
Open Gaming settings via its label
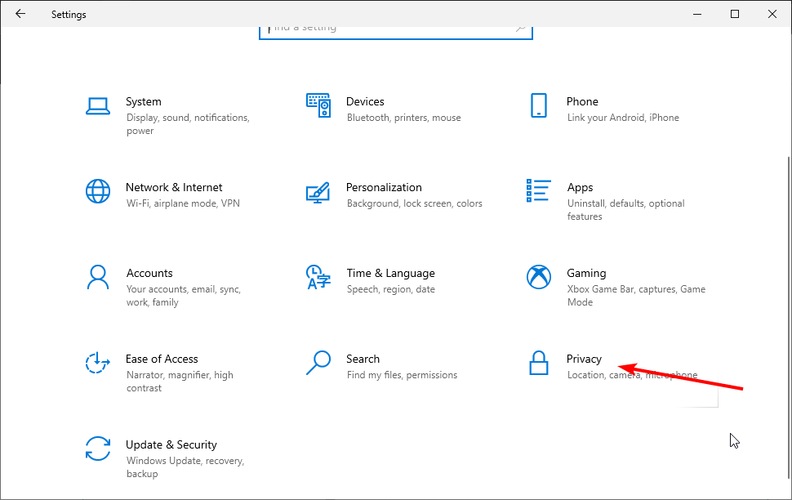586,273
